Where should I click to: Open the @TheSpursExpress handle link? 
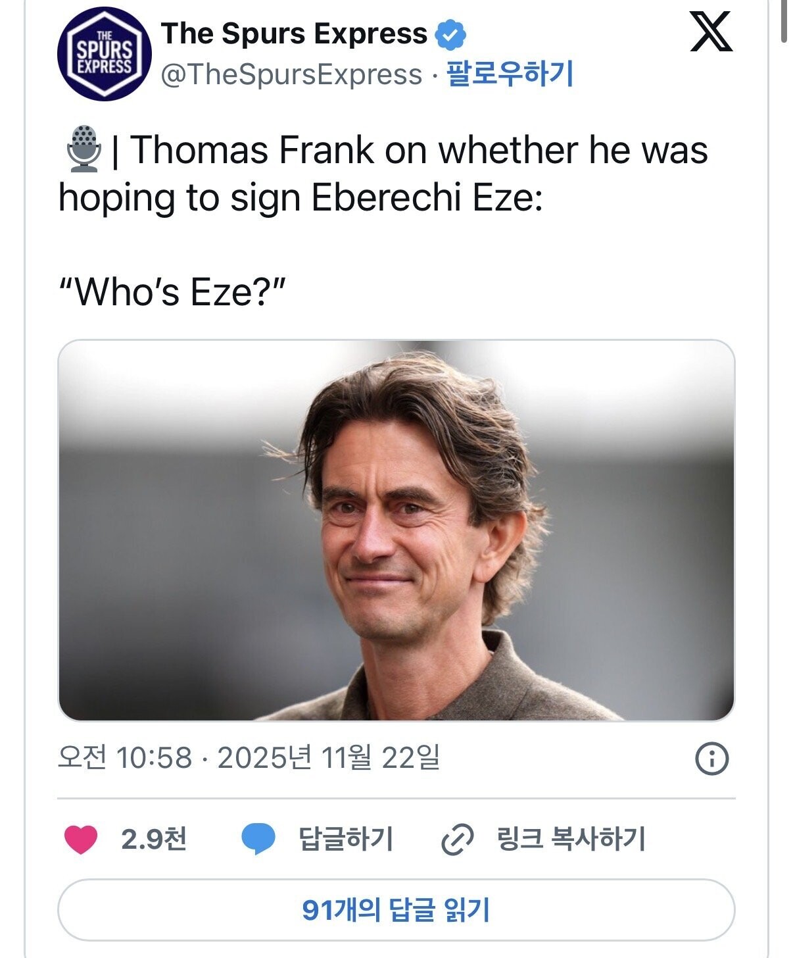(291, 74)
